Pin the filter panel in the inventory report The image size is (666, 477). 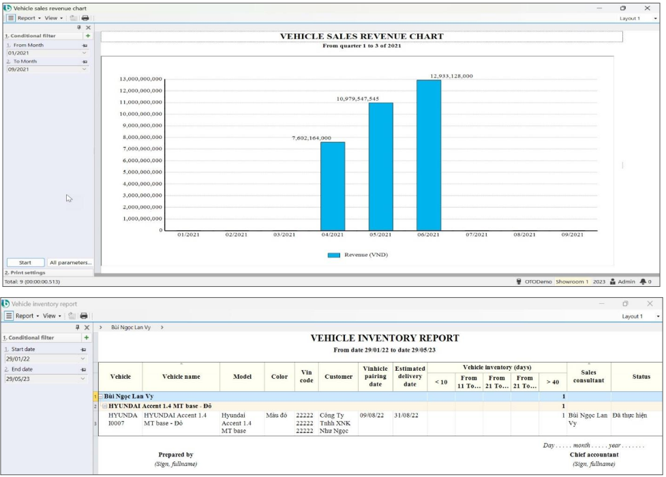click(x=77, y=327)
